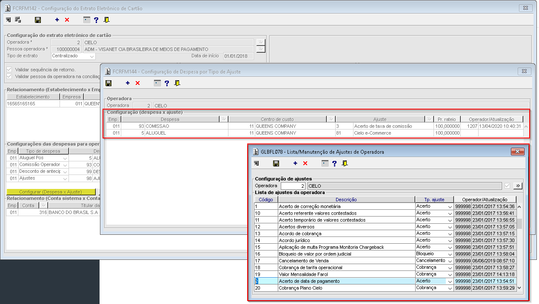Exit via door icon in FCRFM144 toolbar
Viewport: 539px width, 304px height.
click(x=177, y=83)
